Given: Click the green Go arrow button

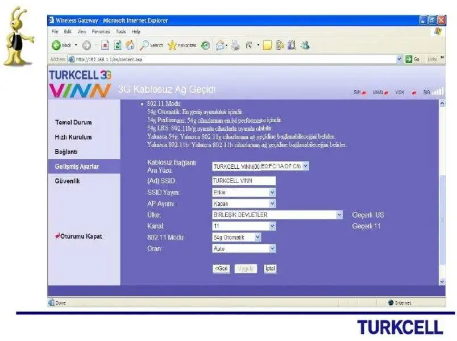Looking at the screenshot, I should pyautogui.click(x=409, y=59).
